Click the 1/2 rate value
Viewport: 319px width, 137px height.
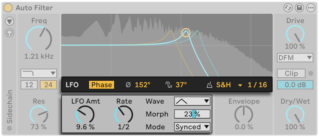point(124,127)
